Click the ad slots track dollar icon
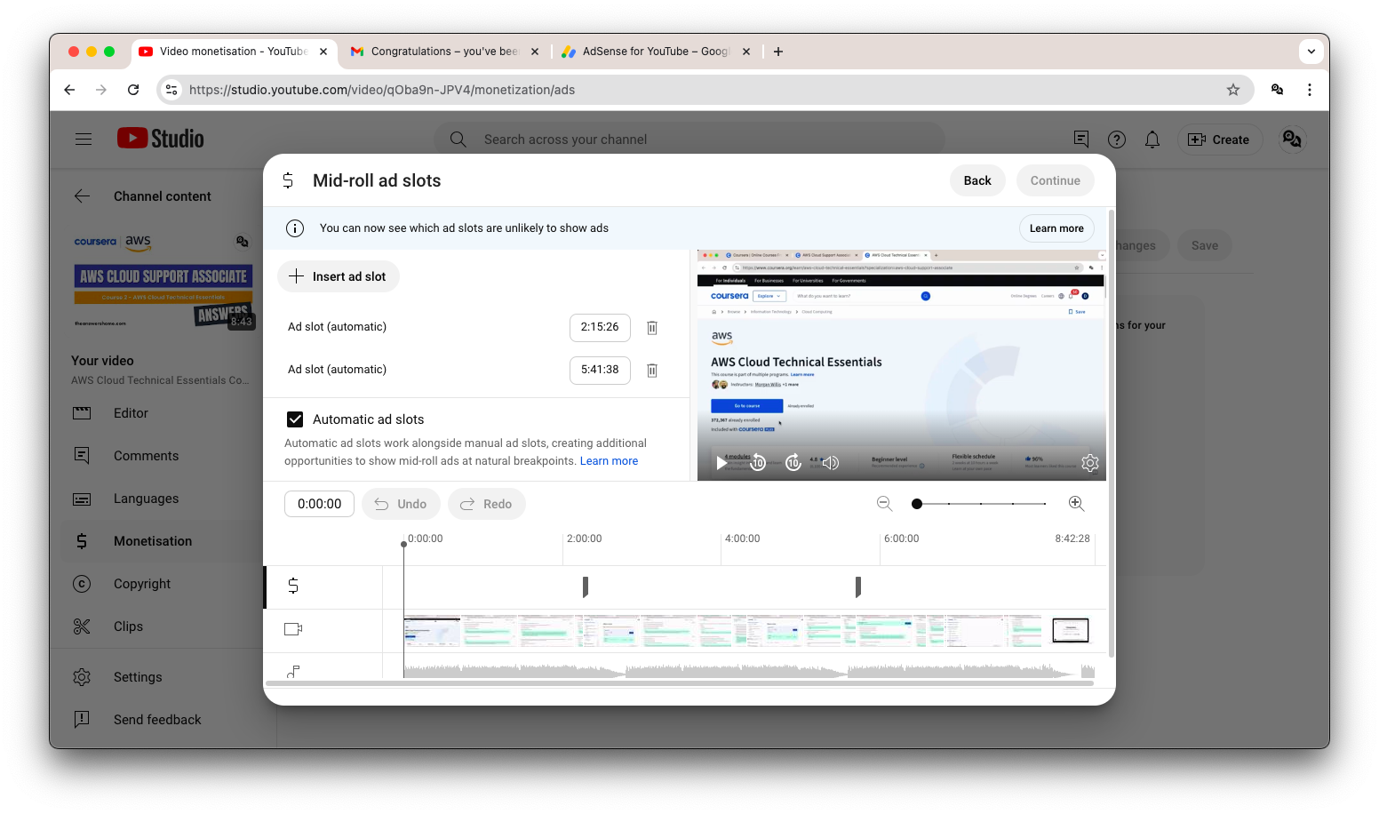 (x=293, y=586)
